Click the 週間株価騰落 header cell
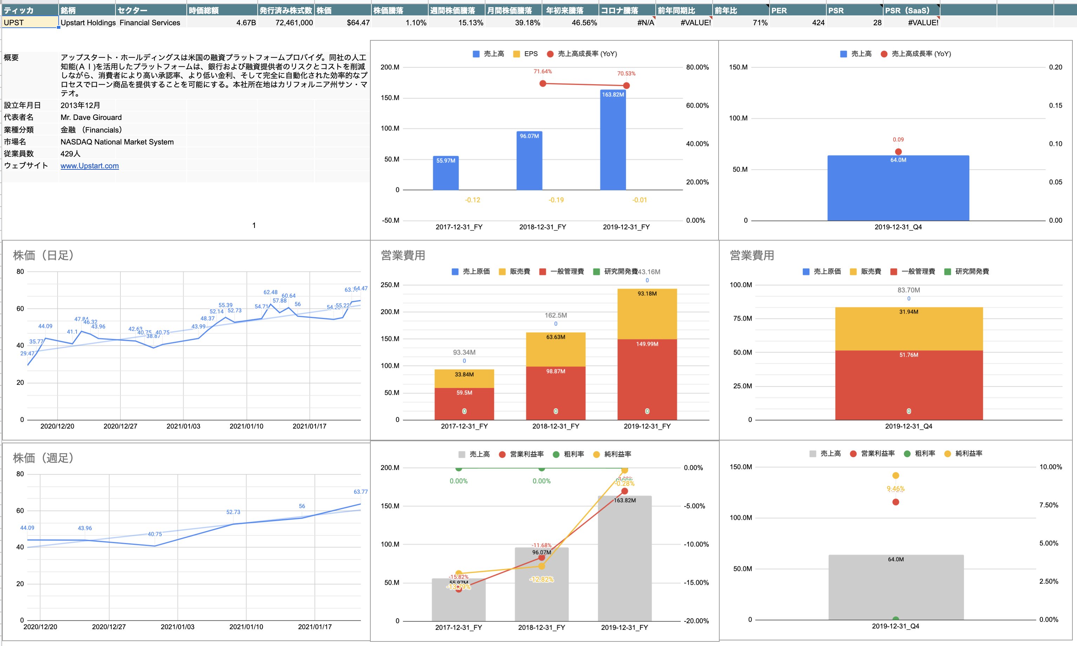Viewport: 1077px width, 646px height. pyautogui.click(x=457, y=11)
